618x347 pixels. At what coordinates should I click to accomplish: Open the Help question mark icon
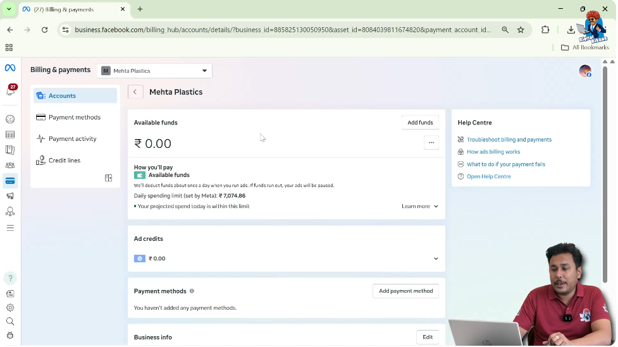(x=10, y=278)
